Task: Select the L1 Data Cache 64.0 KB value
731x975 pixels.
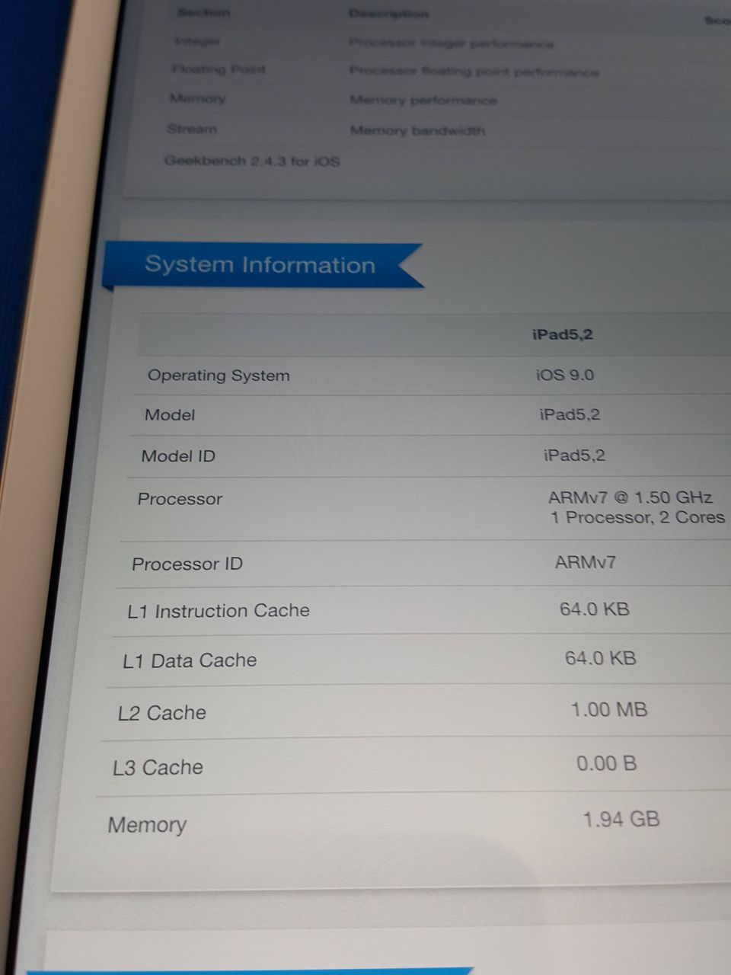Action: (x=600, y=658)
